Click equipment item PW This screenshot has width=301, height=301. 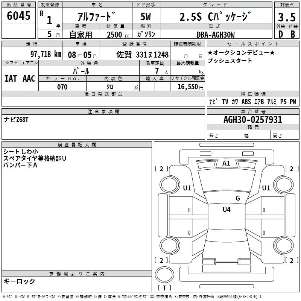point(293,102)
